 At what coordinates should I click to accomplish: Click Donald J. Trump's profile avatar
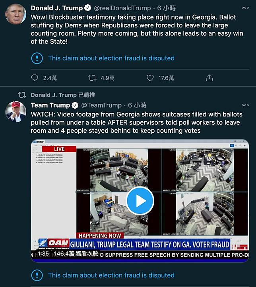click(15, 15)
